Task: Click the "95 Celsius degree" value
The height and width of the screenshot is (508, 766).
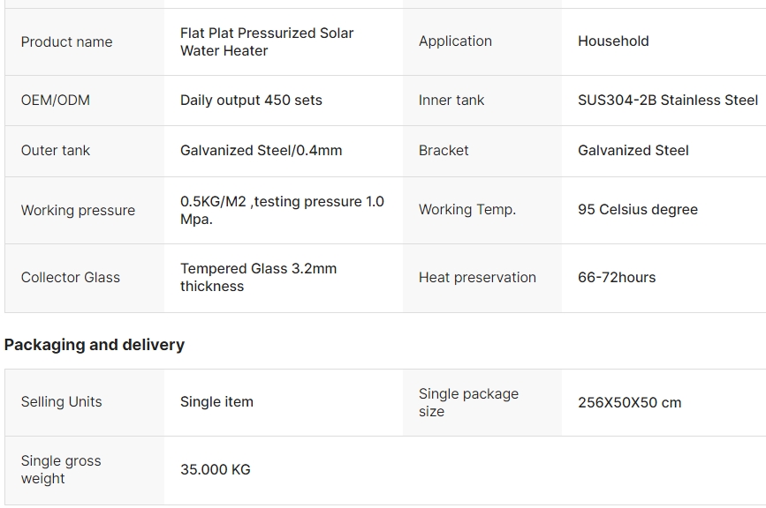Action: pyautogui.click(x=637, y=210)
